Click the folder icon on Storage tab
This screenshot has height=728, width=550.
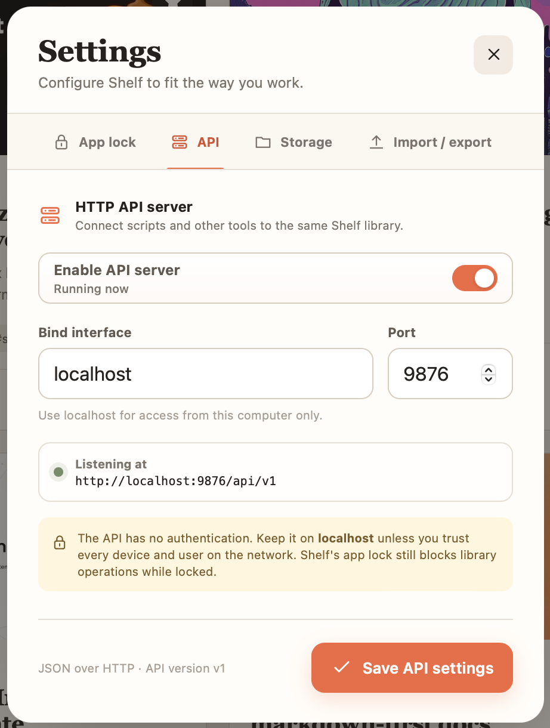coord(263,143)
